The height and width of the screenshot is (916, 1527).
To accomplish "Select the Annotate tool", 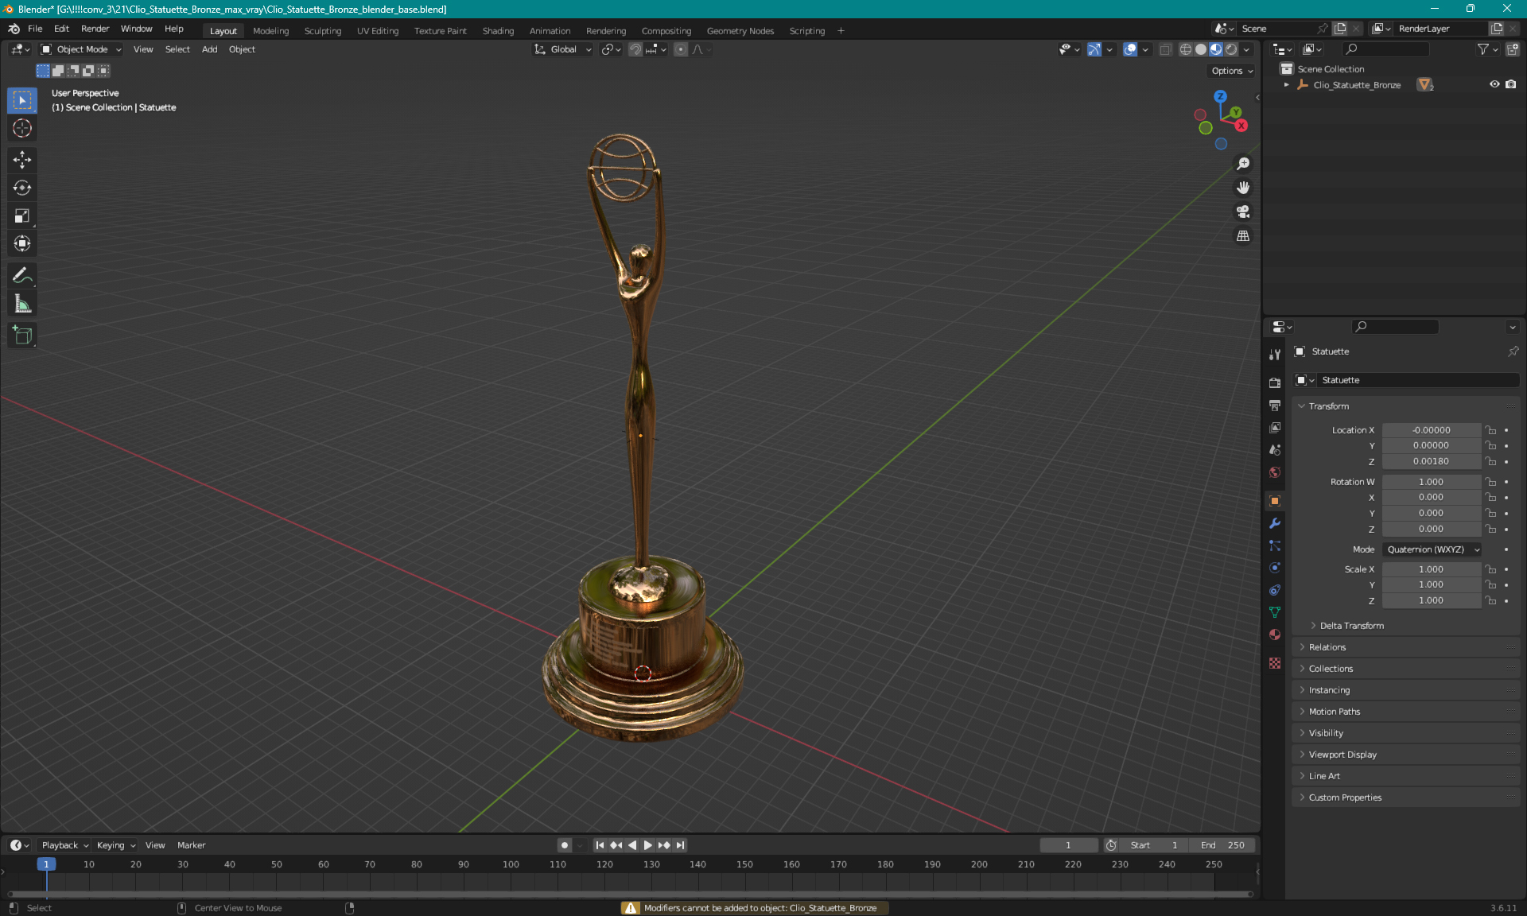I will [x=22, y=276].
